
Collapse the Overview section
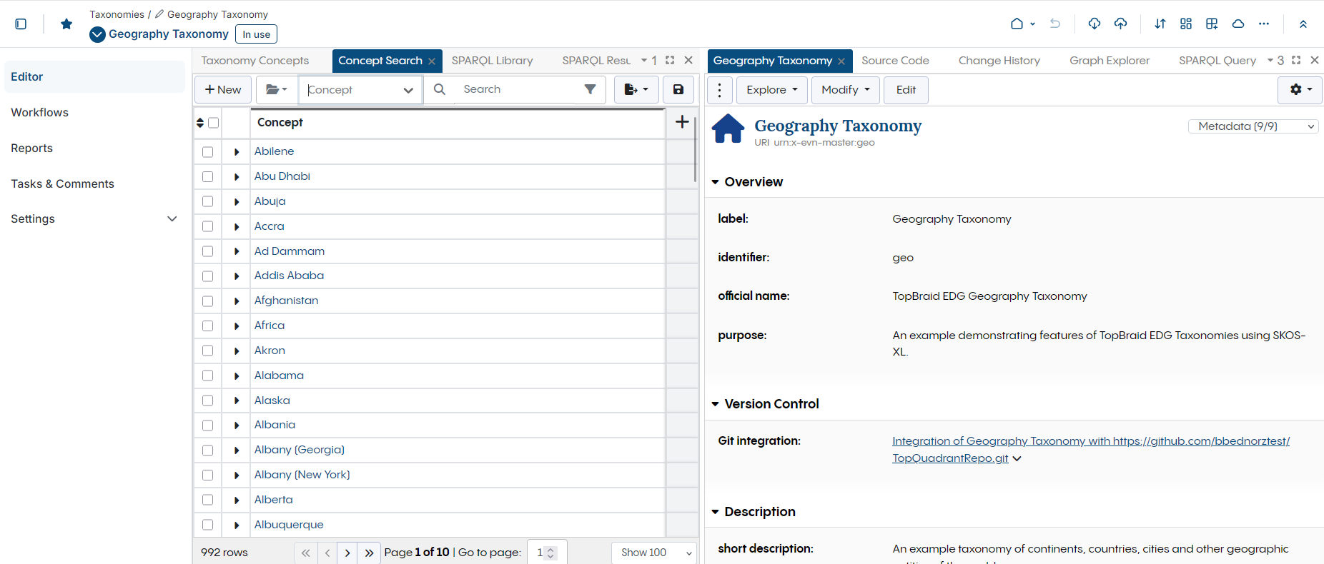pos(715,182)
